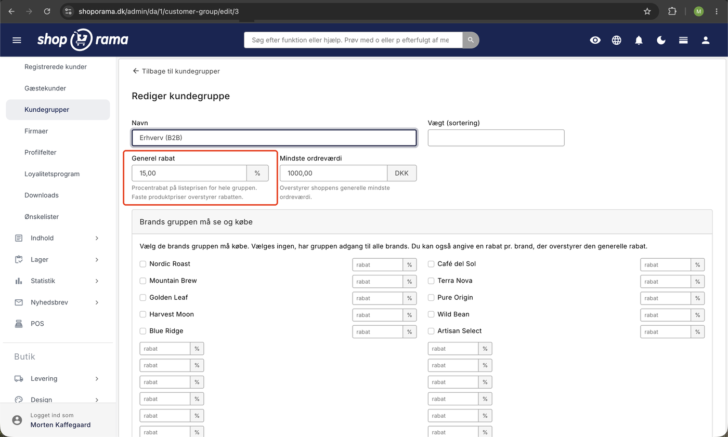Click the POS cash register icon
This screenshot has width=728, height=437.
[x=19, y=324]
